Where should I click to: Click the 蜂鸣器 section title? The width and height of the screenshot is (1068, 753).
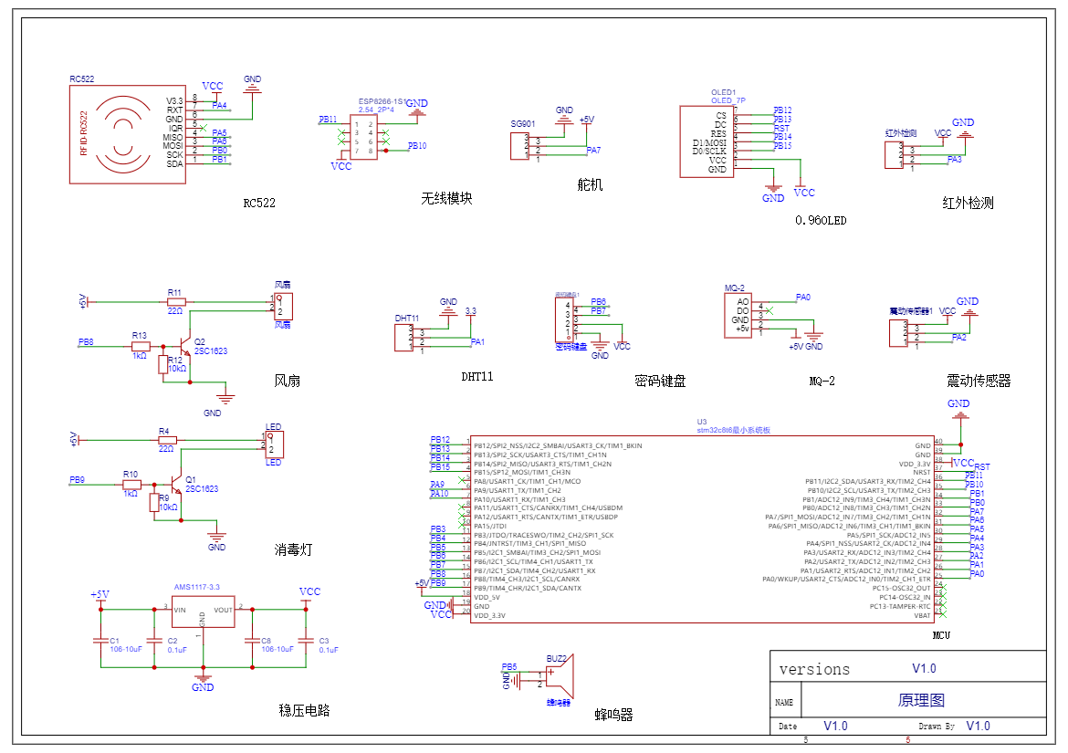click(613, 715)
